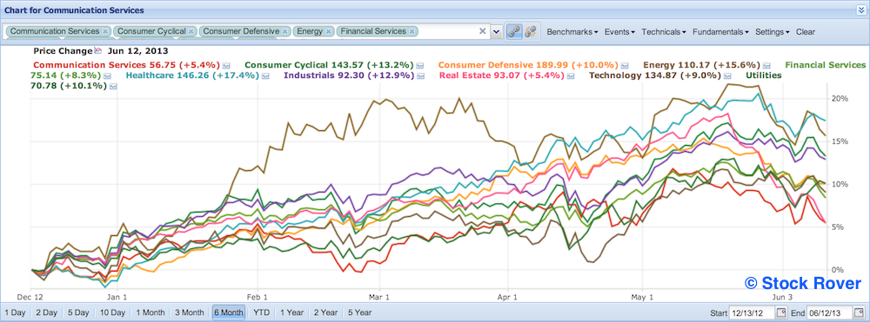Set the range to 1 Year

click(292, 312)
